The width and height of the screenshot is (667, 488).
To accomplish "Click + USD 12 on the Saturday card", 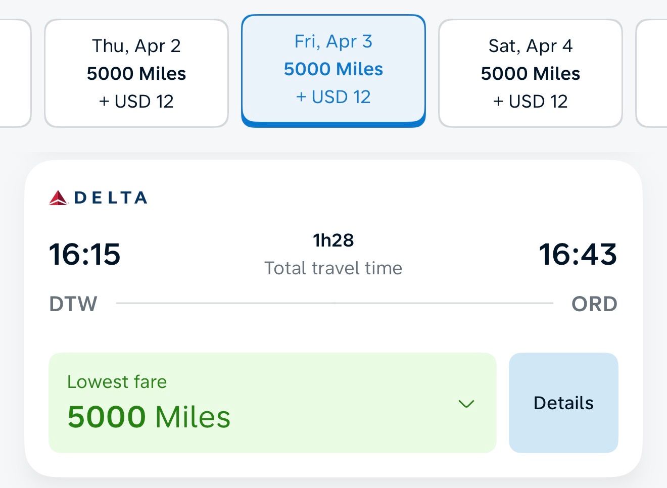I will pyautogui.click(x=530, y=102).
